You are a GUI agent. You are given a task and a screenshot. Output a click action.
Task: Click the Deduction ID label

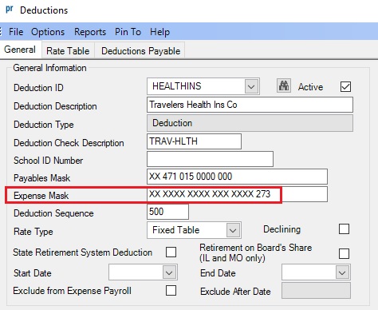[x=38, y=88]
